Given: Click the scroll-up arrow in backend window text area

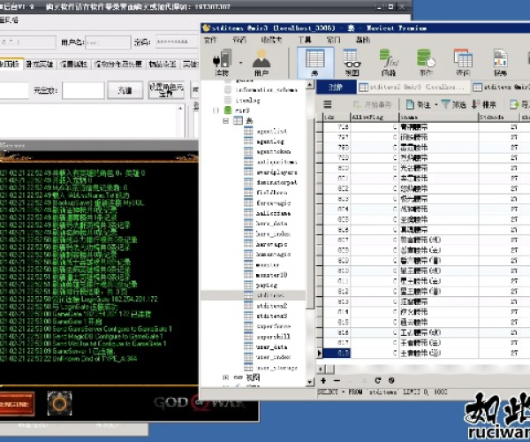Looking at the screenshot, I should pos(180,108).
